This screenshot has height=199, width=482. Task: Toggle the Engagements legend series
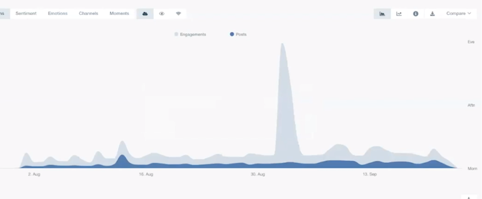tap(190, 34)
